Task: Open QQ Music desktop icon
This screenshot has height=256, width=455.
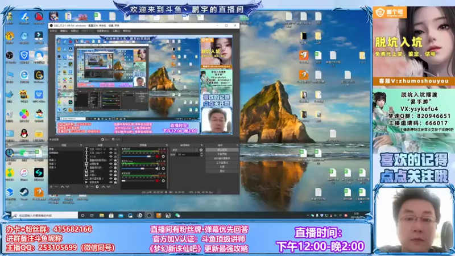Action: 10,174
